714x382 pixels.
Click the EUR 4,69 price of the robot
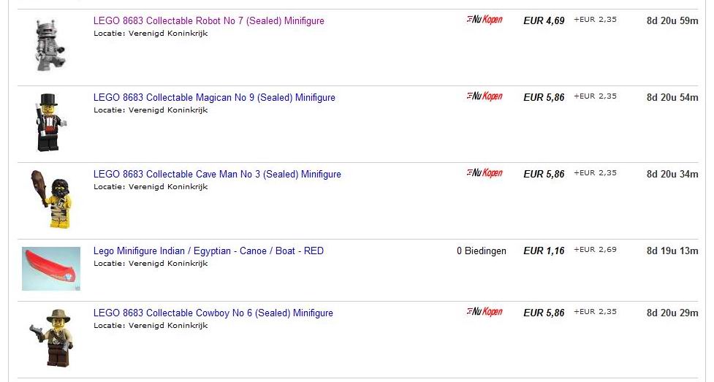[x=544, y=21]
